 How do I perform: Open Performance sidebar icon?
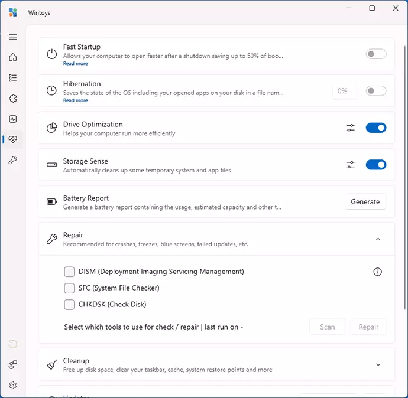point(13,119)
